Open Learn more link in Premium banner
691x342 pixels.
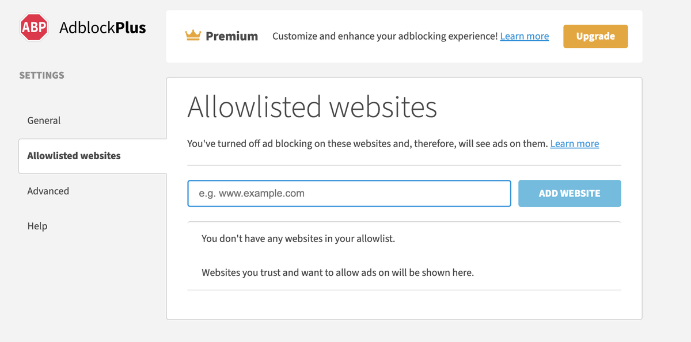point(524,36)
